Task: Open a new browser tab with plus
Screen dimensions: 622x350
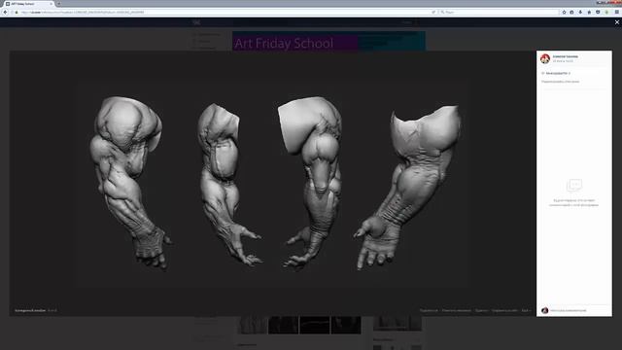Action: pos(58,4)
